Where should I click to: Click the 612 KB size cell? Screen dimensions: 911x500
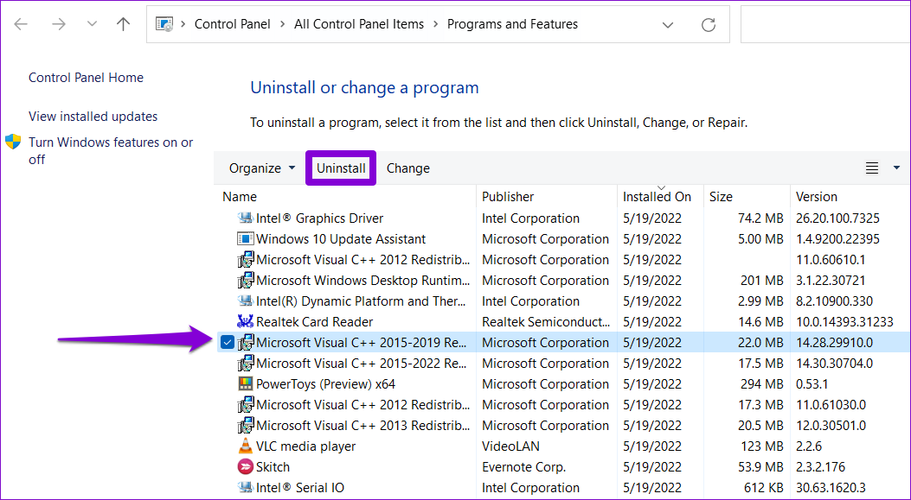pos(764,488)
